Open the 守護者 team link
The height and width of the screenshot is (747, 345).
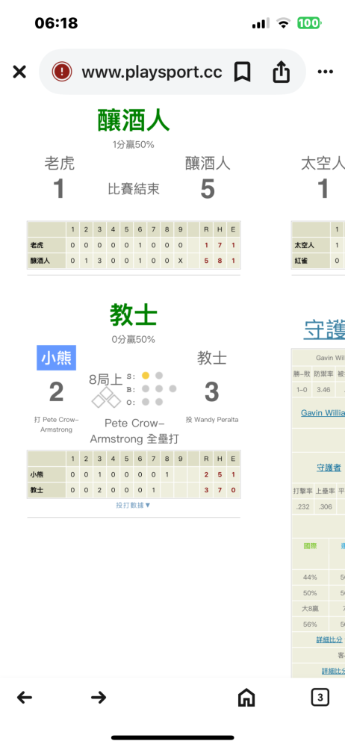tap(329, 468)
